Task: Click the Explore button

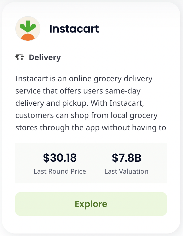Action: point(91,204)
